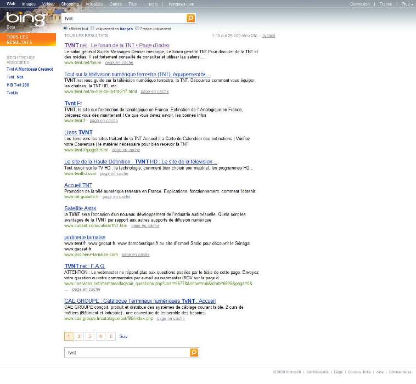Switch to Vidéos search
Screen dimensions: 416x384
48,4
